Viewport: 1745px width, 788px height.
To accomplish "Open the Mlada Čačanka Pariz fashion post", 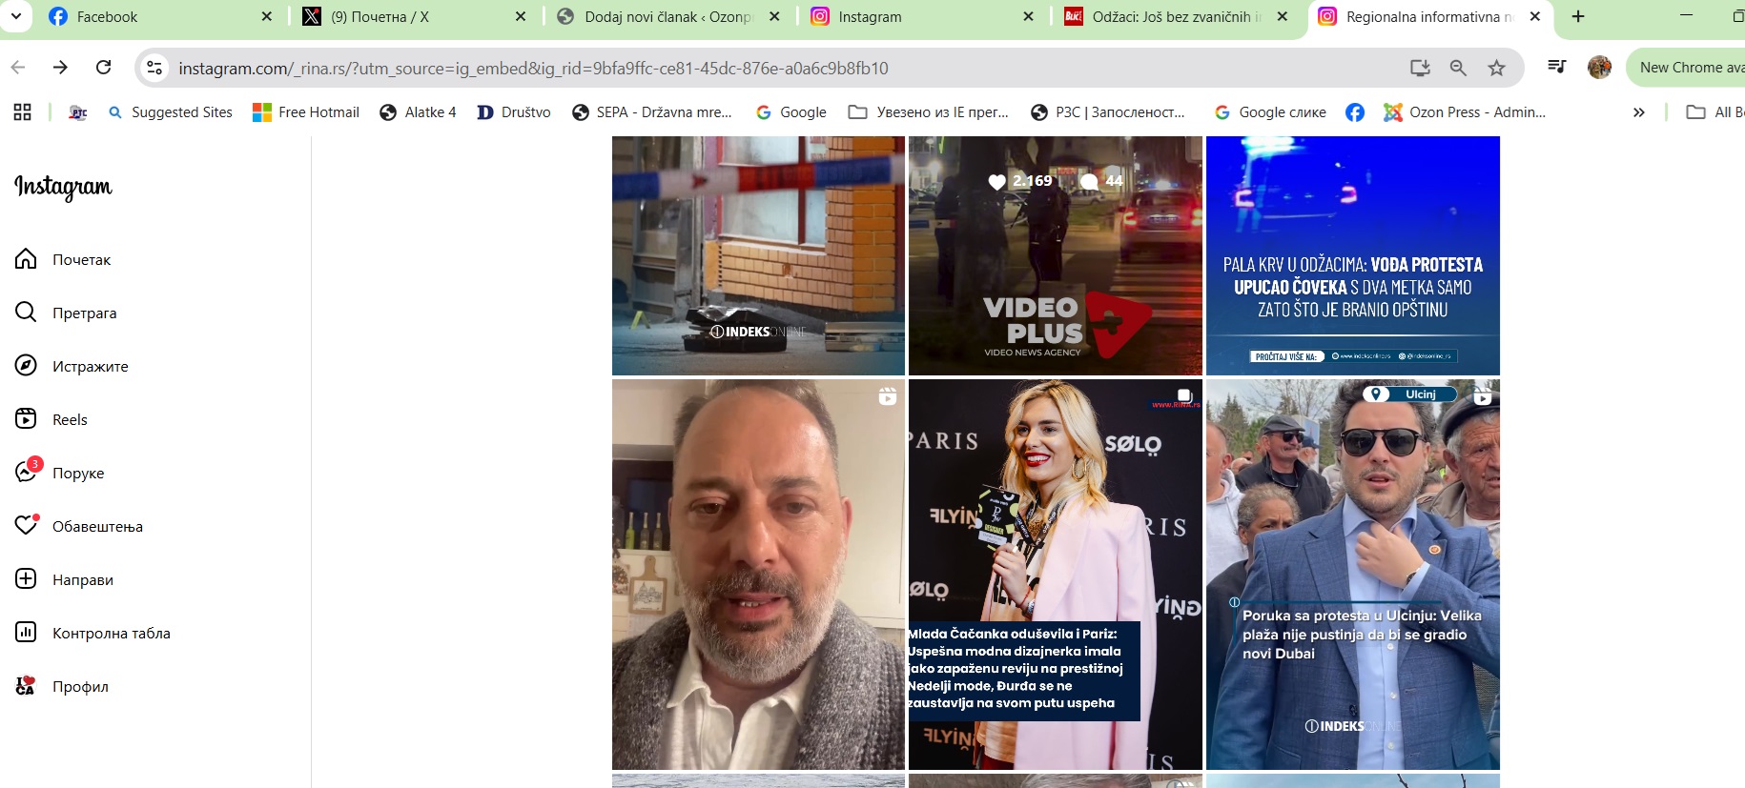I will [x=1055, y=575].
